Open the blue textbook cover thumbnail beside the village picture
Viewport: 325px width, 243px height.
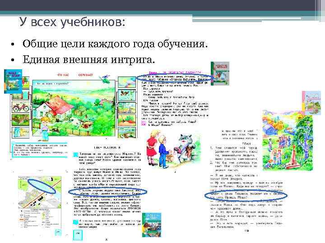pyautogui.click(x=13, y=81)
